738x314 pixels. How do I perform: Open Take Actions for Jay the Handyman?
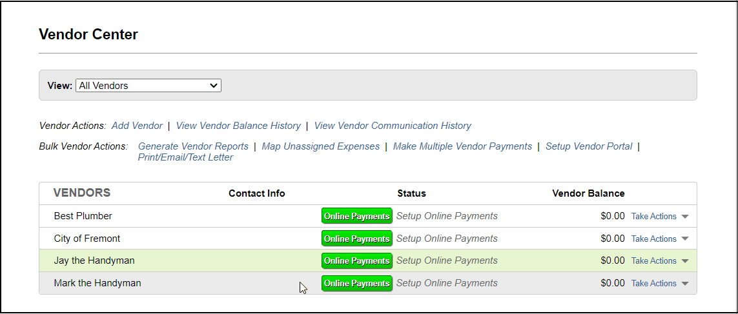click(x=659, y=261)
